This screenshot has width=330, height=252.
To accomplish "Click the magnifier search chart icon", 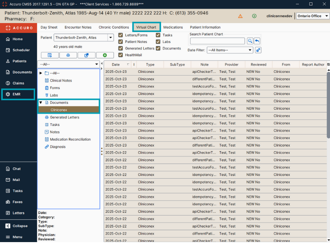I will [250, 41].
